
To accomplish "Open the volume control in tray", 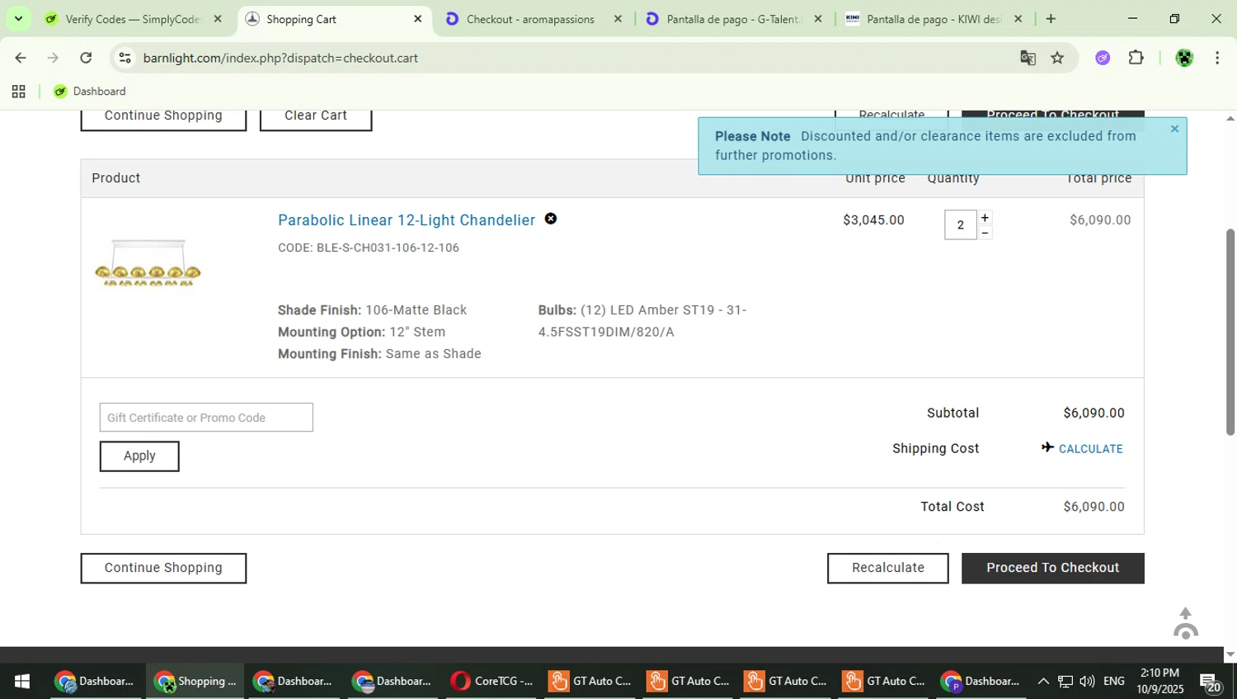I will pyautogui.click(x=1087, y=681).
